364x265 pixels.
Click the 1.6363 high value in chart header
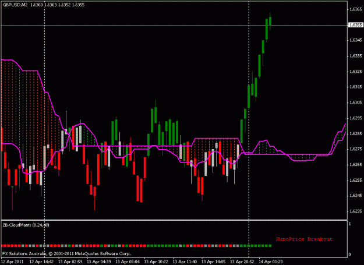pos(50,5)
